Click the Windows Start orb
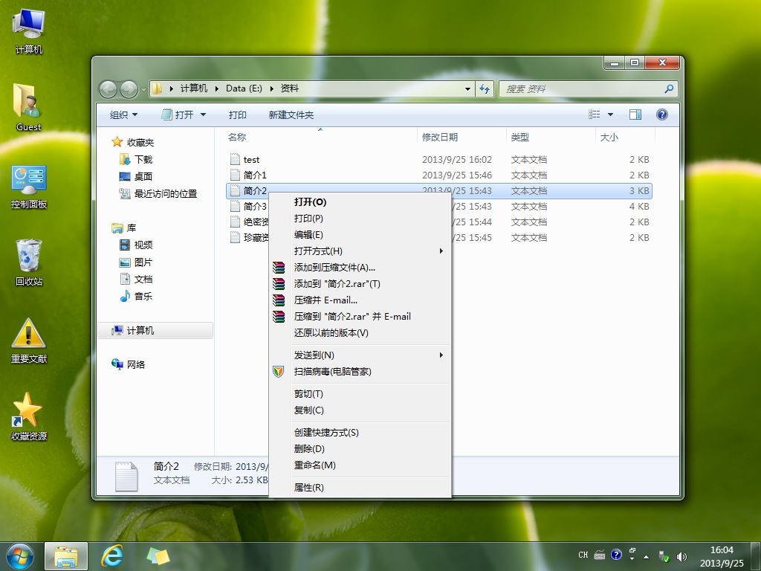The width and height of the screenshot is (761, 571). (x=20, y=556)
